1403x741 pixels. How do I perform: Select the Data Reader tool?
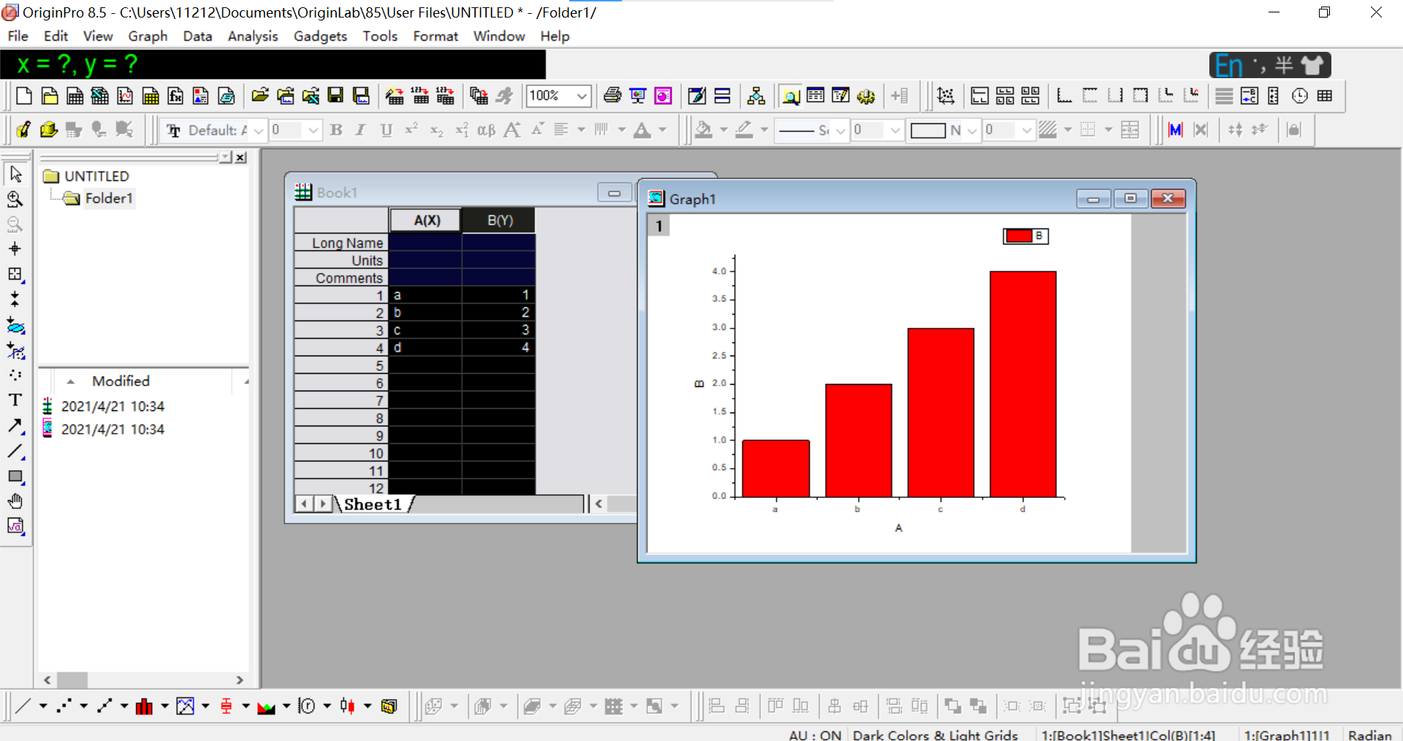[x=15, y=274]
